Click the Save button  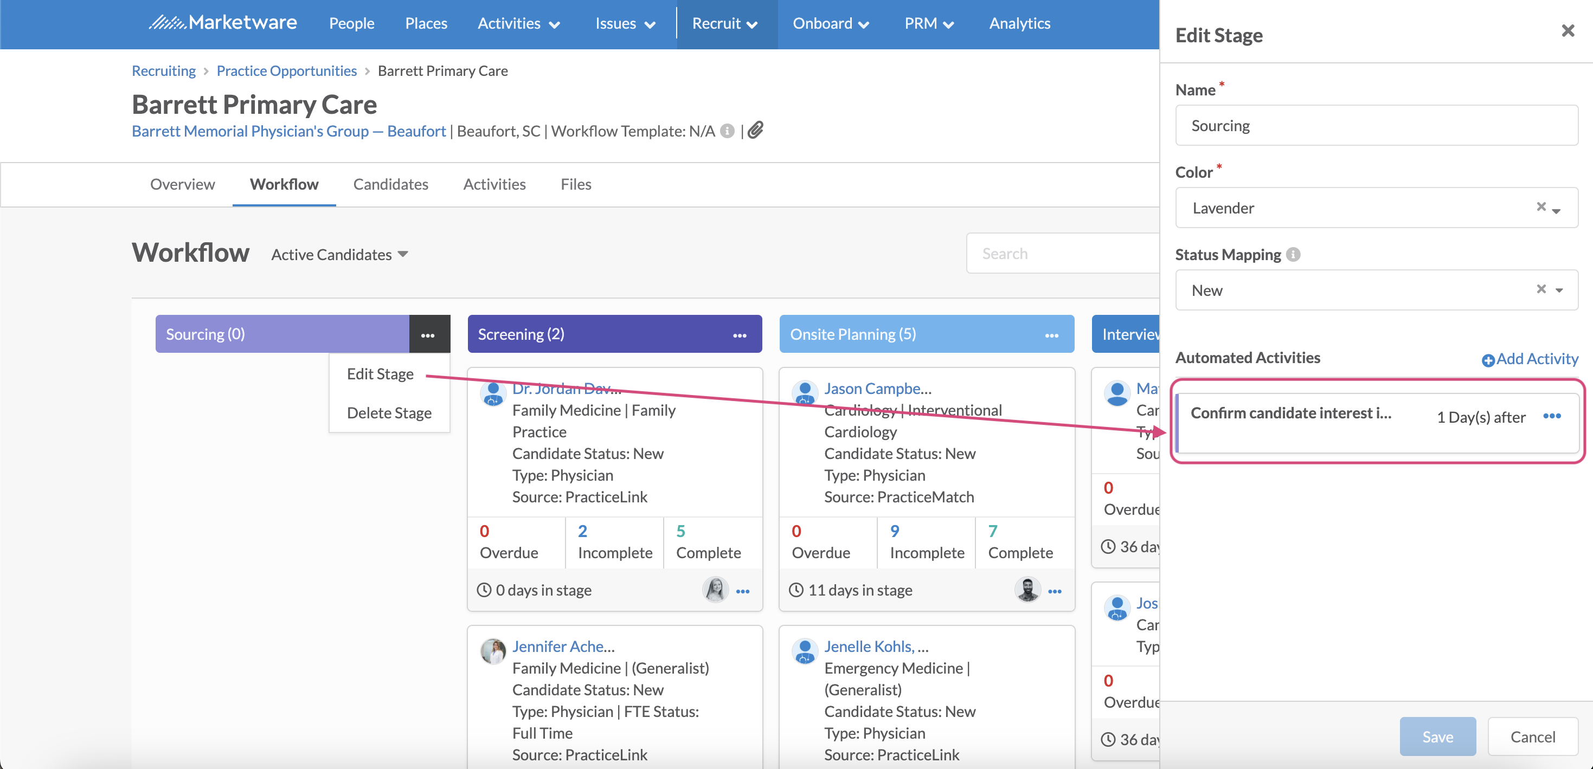coord(1437,736)
